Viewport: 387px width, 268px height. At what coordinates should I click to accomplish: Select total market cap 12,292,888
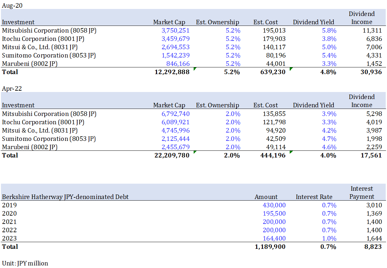[172, 72]
